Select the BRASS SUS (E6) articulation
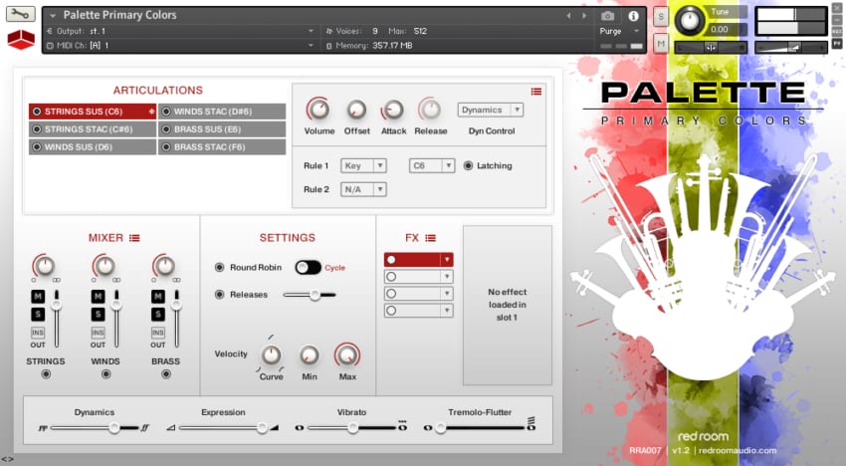 pyautogui.click(x=221, y=129)
